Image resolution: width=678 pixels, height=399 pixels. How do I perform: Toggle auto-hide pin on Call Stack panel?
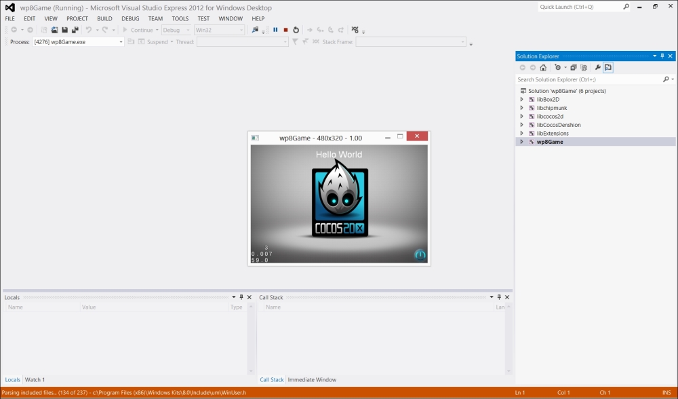pyautogui.click(x=499, y=297)
